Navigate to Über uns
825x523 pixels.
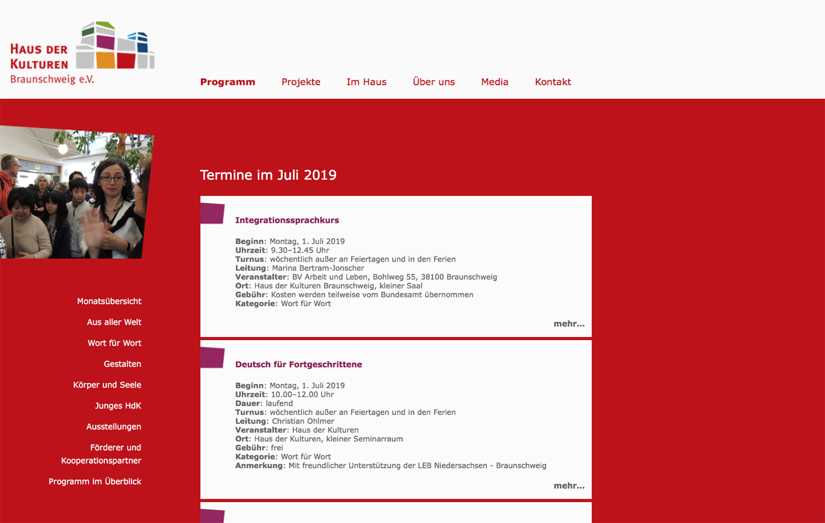[433, 82]
